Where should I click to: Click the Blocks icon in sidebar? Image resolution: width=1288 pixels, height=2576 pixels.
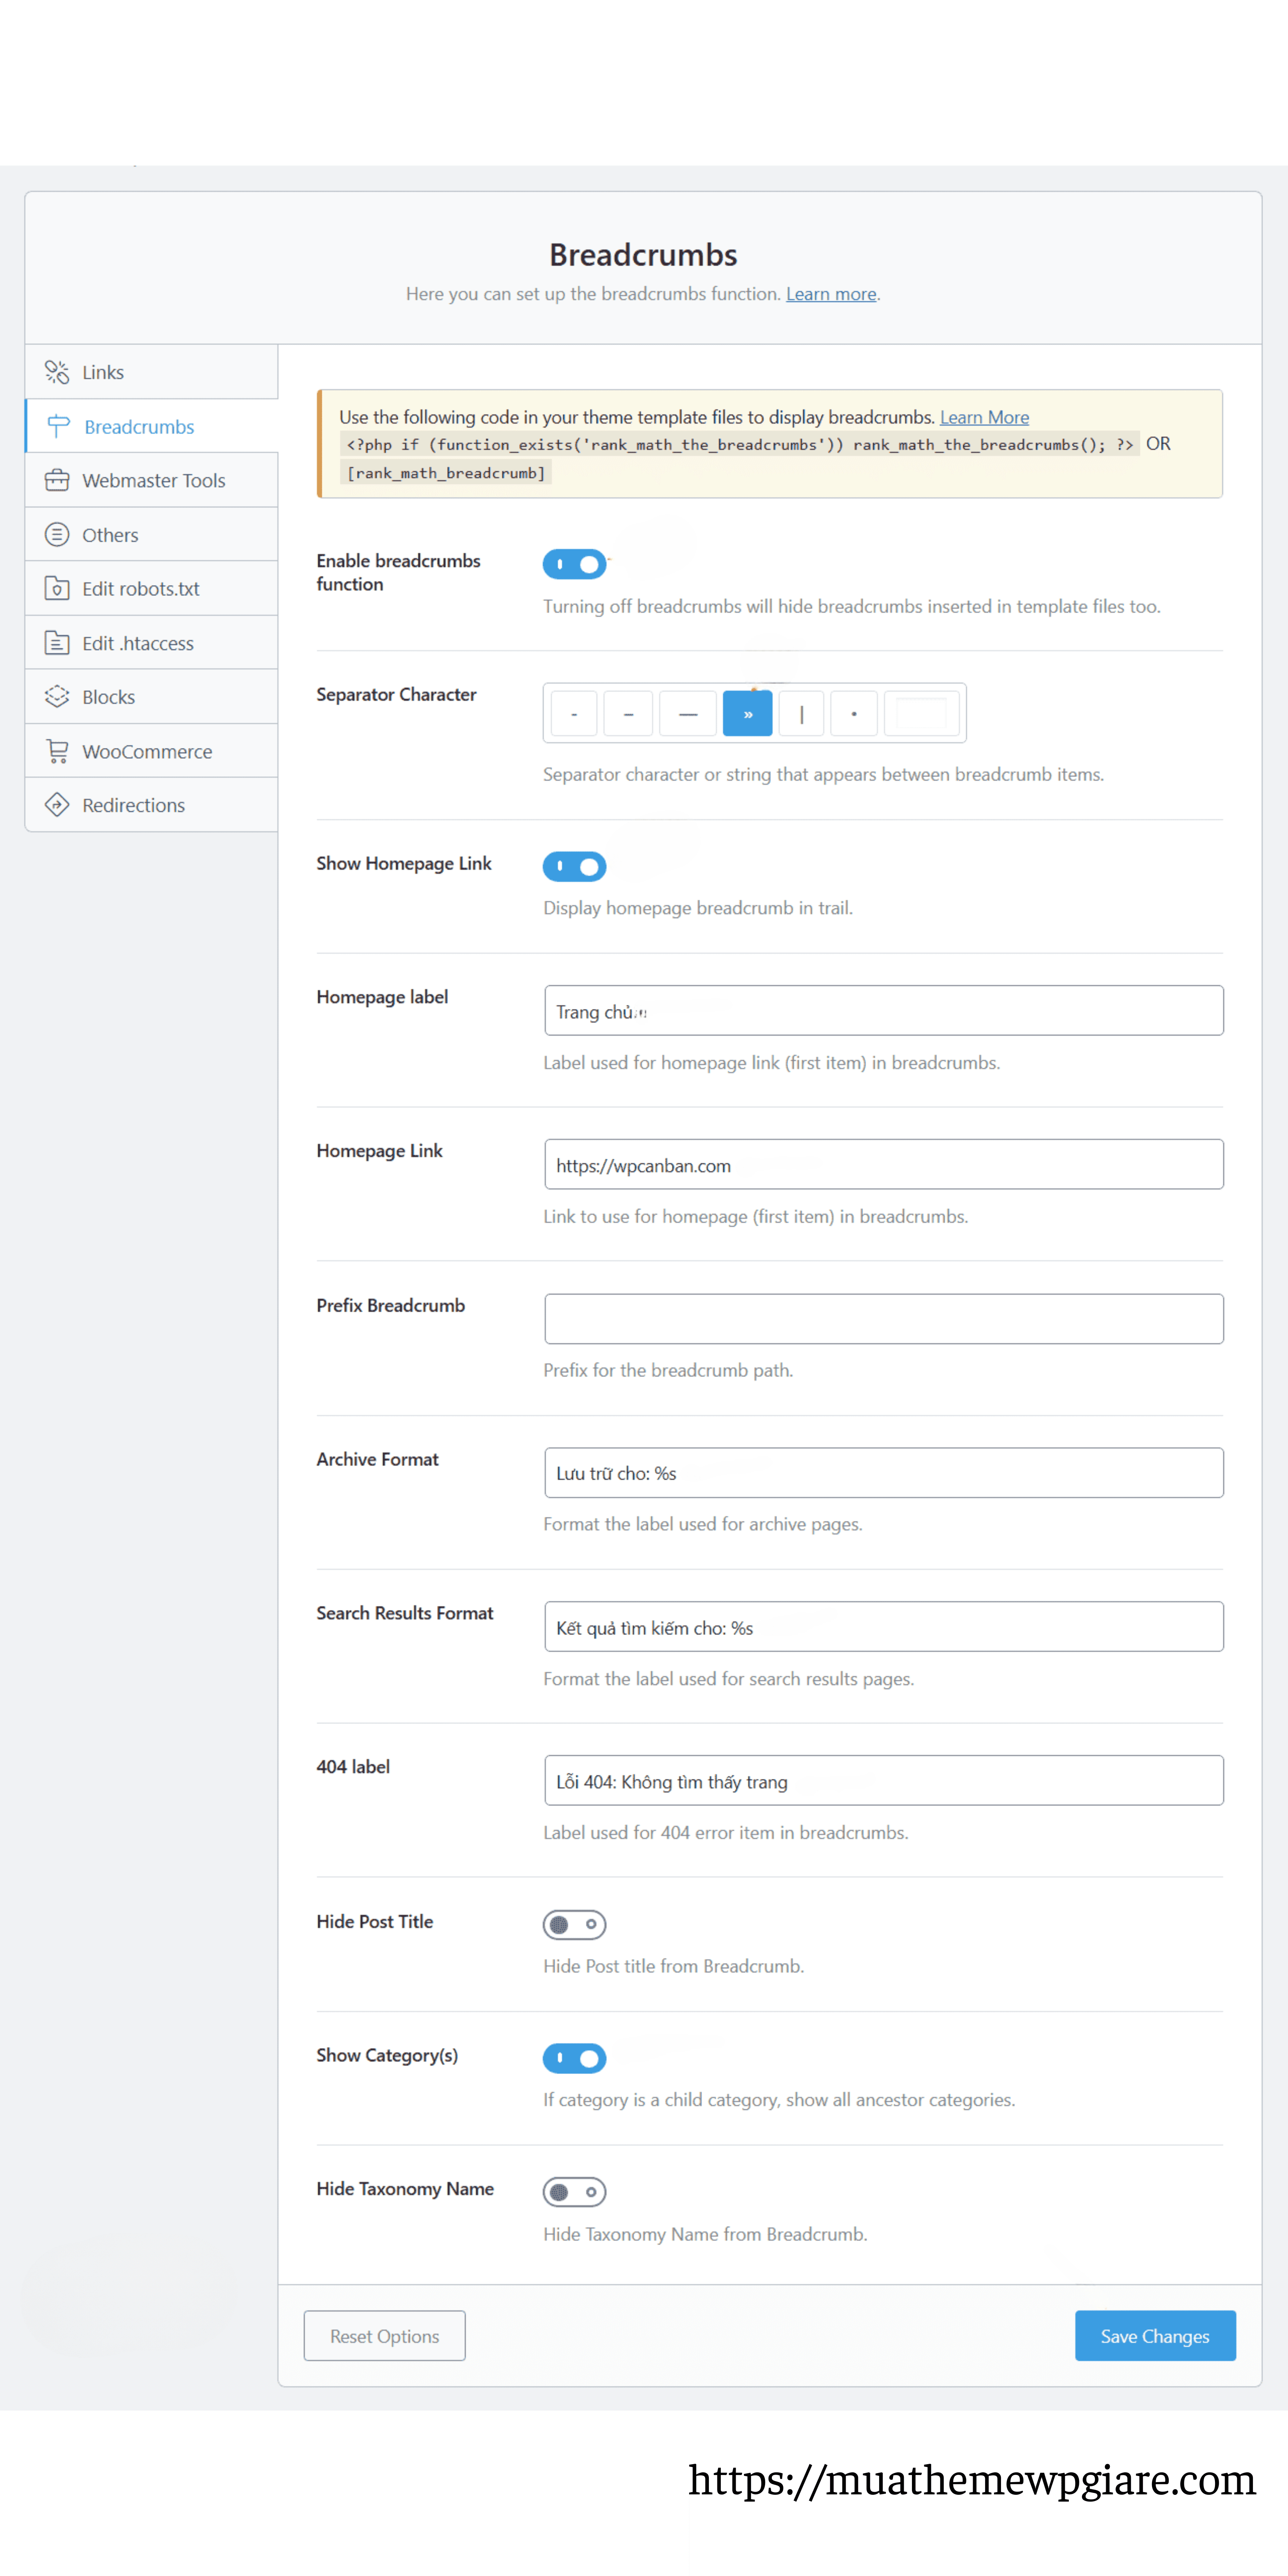pyautogui.click(x=57, y=697)
